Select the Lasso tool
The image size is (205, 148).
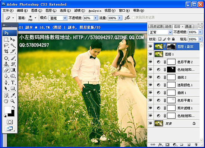[6, 45]
